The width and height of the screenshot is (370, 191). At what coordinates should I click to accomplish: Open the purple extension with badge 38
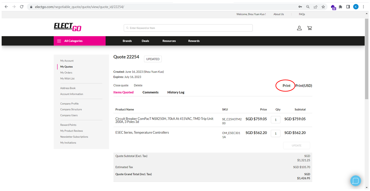tap(333, 7)
